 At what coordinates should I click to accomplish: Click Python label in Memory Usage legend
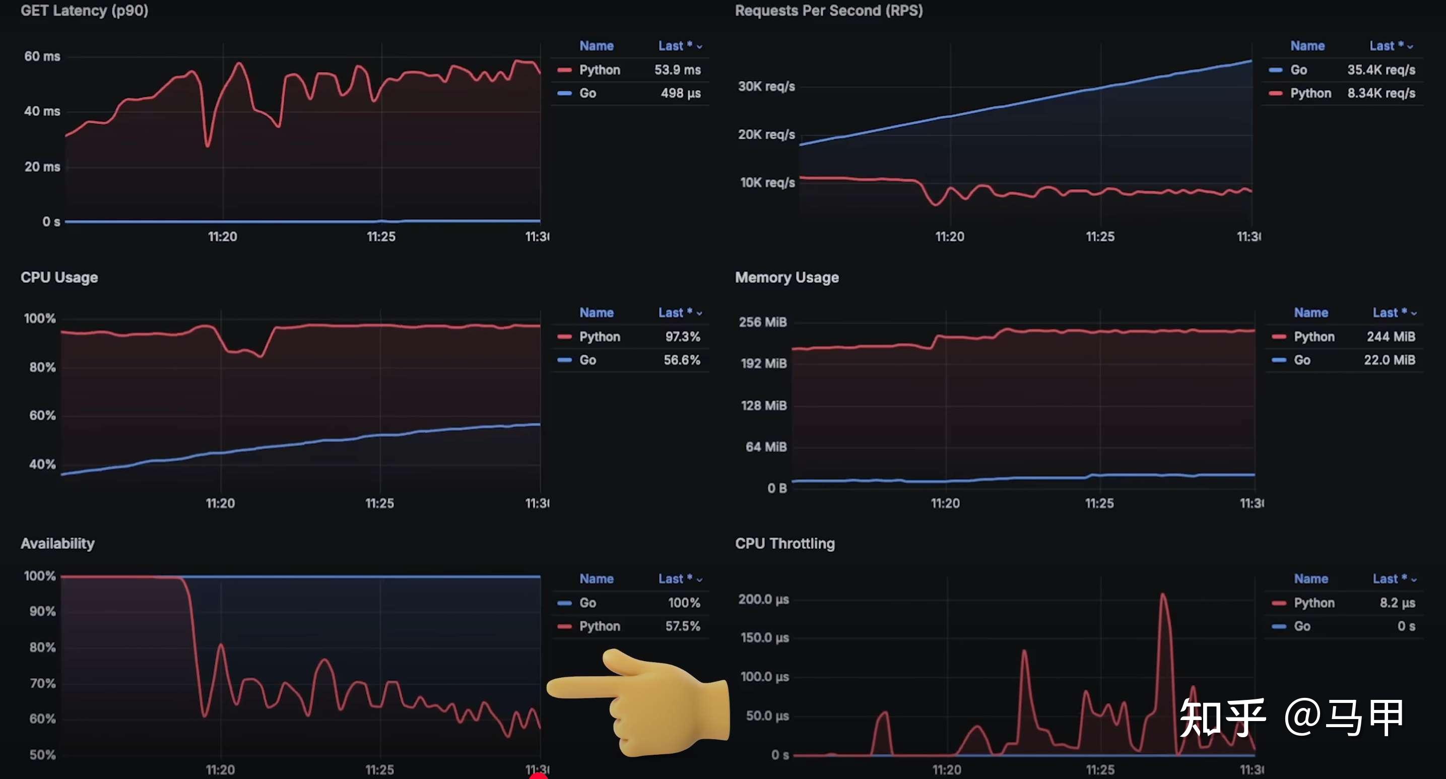pyautogui.click(x=1313, y=337)
